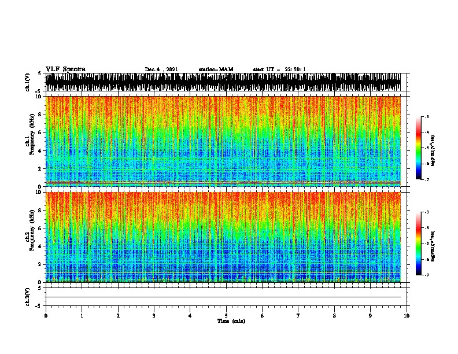Click the '-7' label on ch.2 color bar
Image resolution: width=458 pixels, height=354 pixels.
click(x=427, y=275)
